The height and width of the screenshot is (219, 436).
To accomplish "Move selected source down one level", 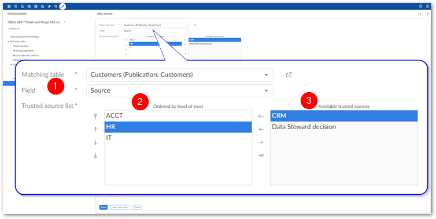I will 95,142.
